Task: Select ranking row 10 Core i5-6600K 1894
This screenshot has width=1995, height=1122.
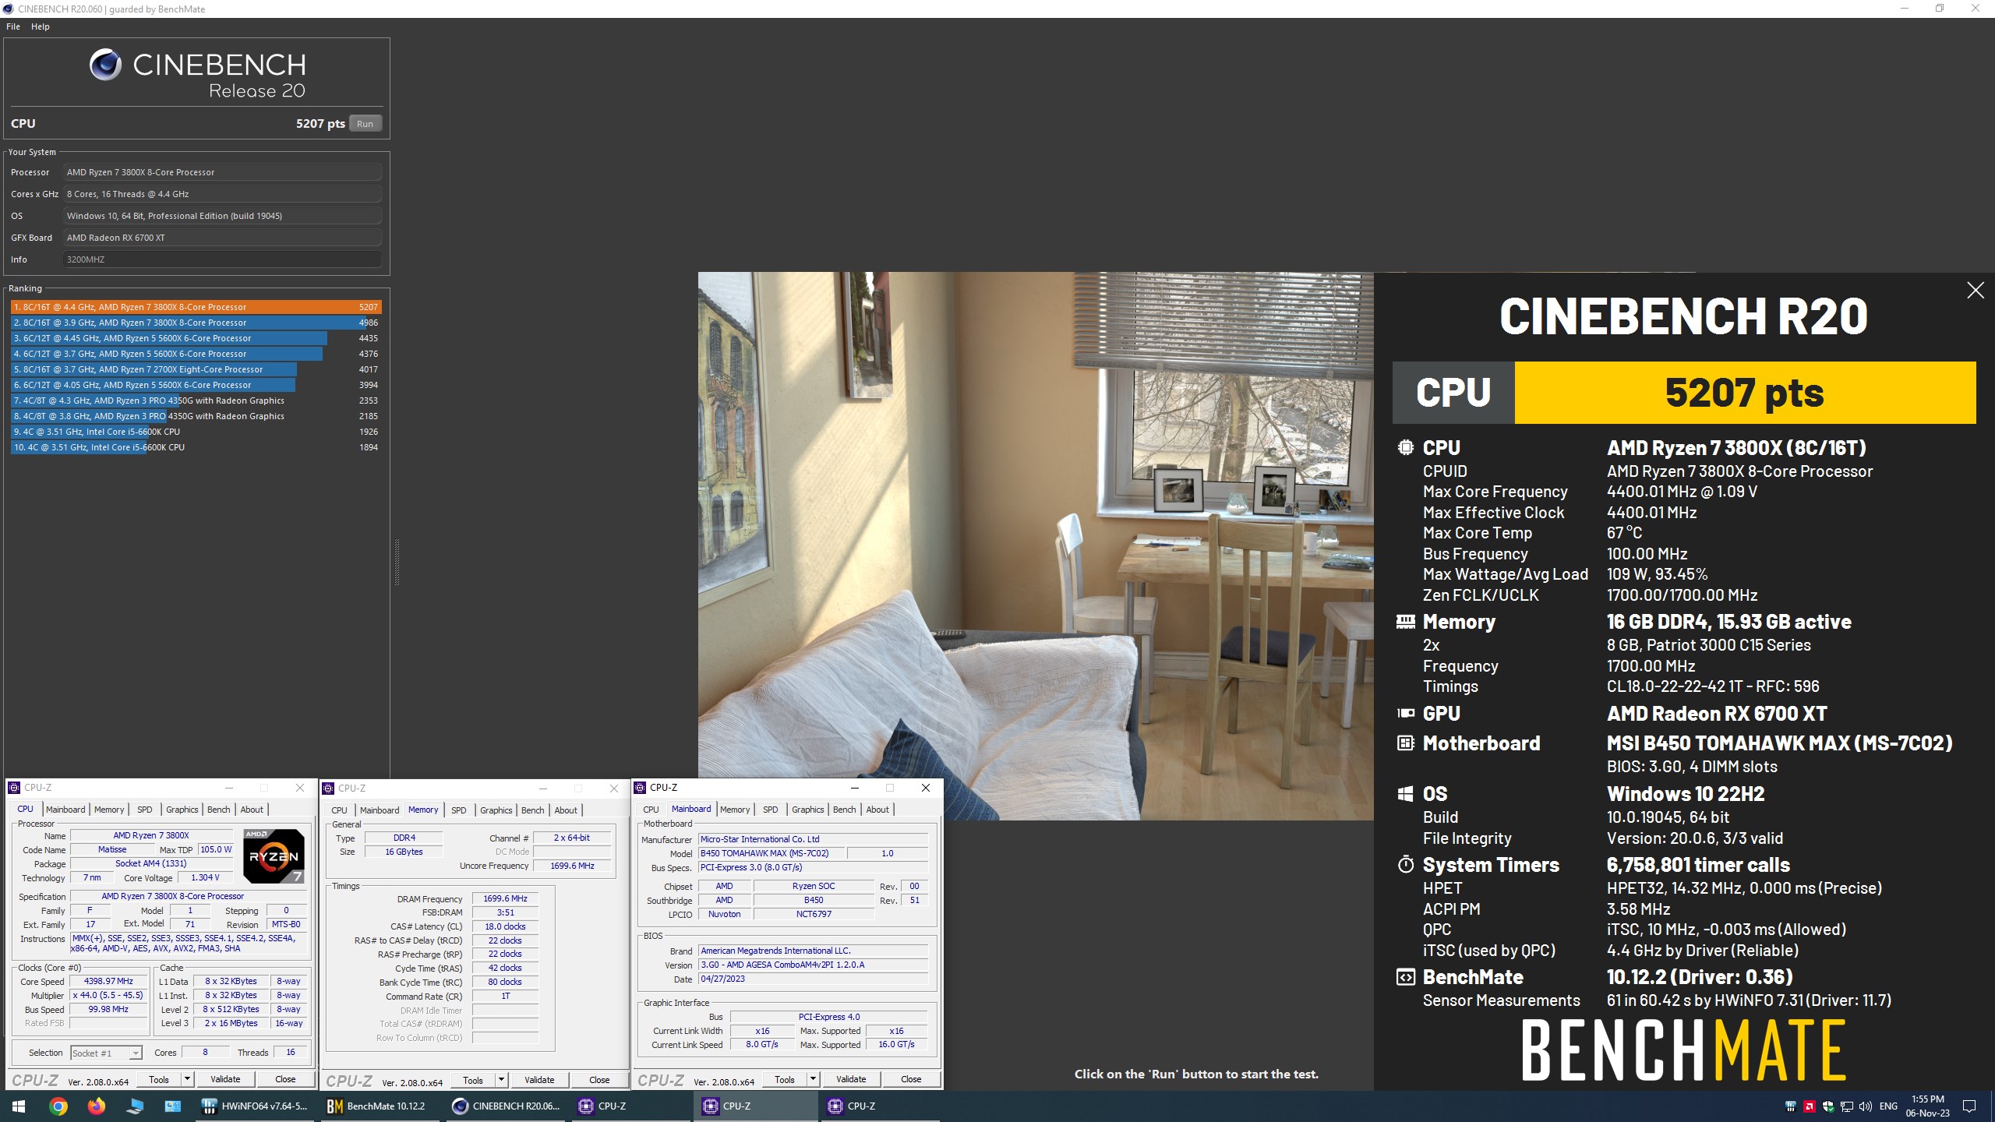Action: click(x=196, y=447)
